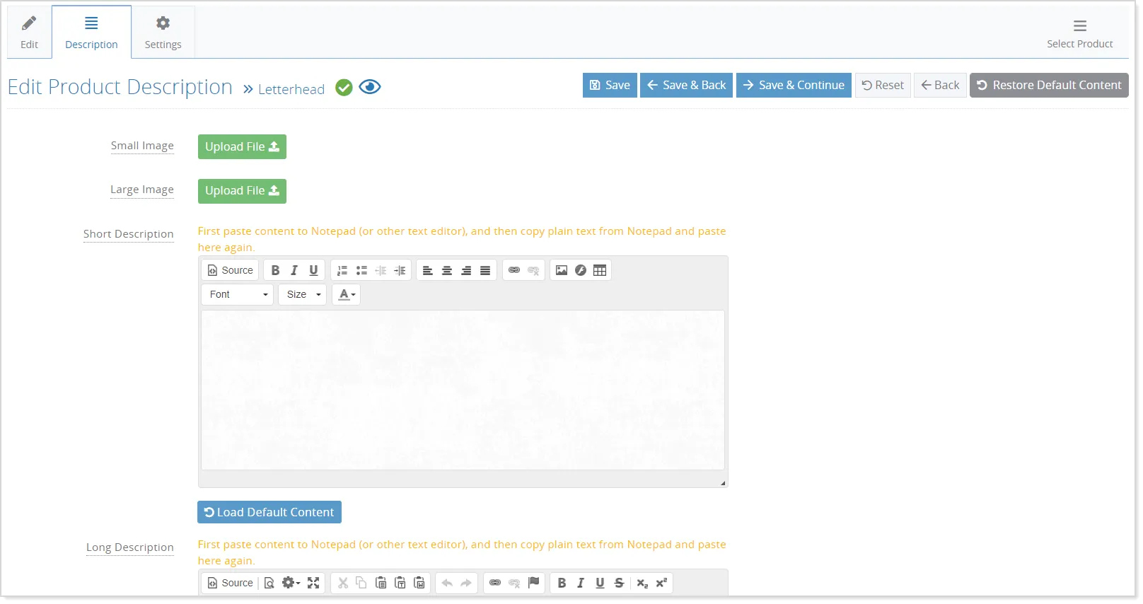
Task: Toggle Source view in Short Description editor
Action: pos(230,270)
